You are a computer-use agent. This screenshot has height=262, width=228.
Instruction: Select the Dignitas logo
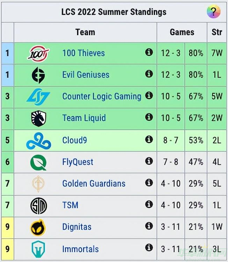click(38, 227)
